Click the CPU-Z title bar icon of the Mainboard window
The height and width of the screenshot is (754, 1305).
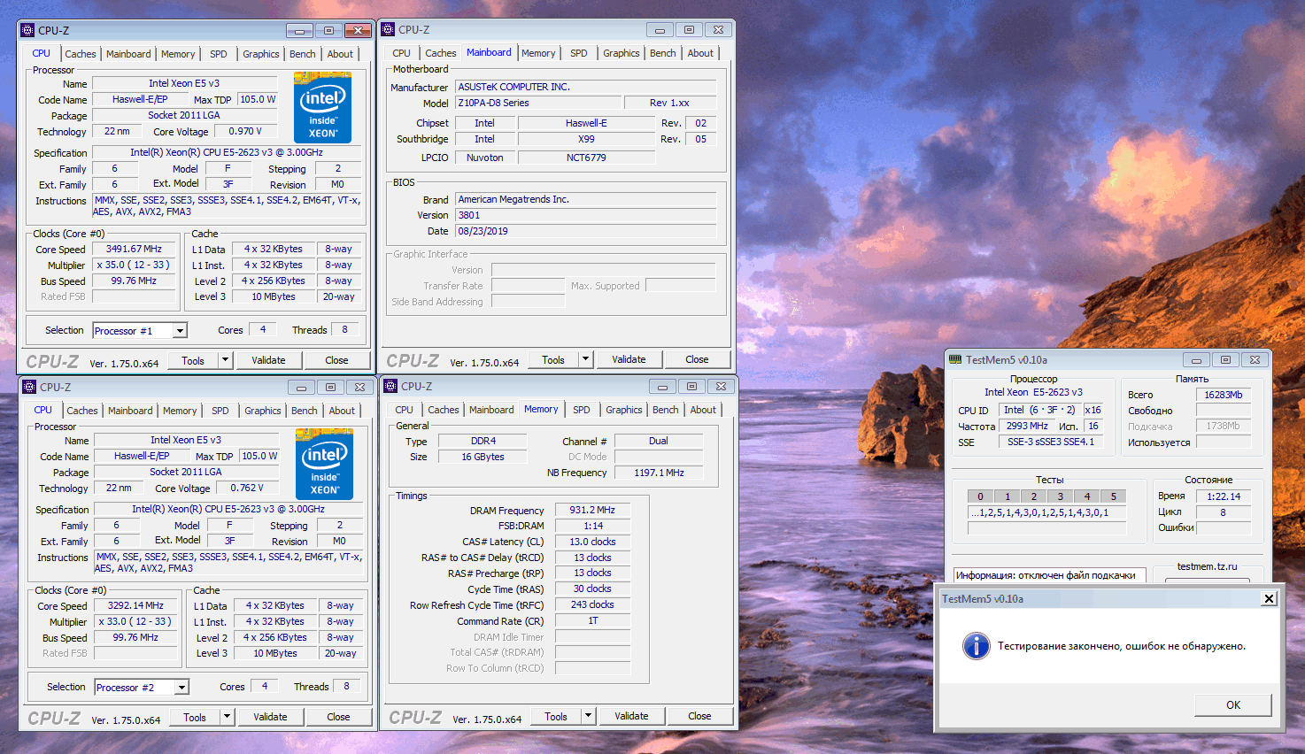(x=388, y=29)
